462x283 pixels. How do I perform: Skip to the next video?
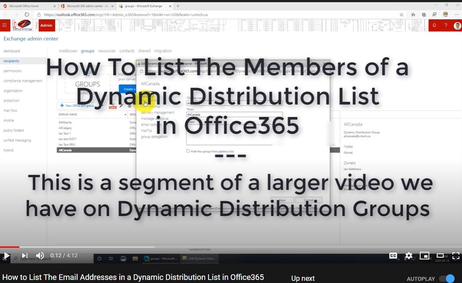(x=24, y=256)
